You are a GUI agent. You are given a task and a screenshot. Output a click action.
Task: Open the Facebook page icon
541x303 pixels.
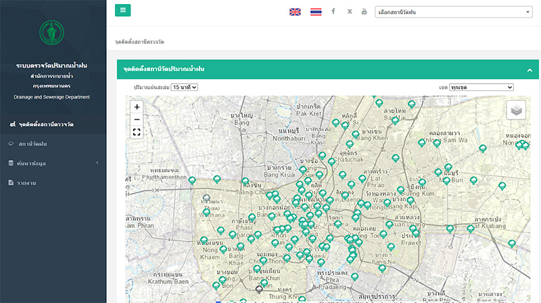333,11
